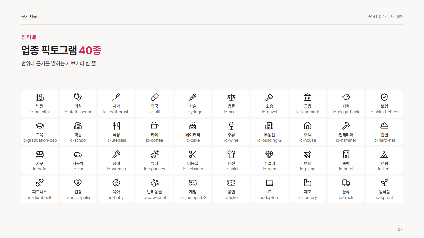424x238 pixels.
Task: Select the cake icon for 베이커리
Action: [193, 126]
